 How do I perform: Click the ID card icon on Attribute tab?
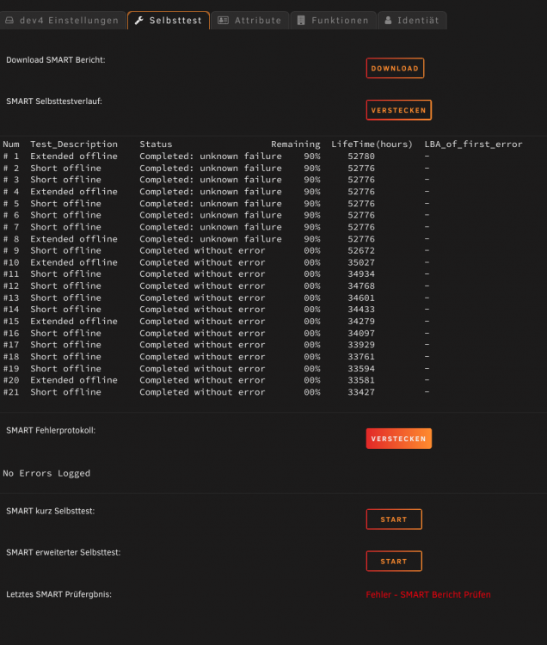tap(223, 20)
